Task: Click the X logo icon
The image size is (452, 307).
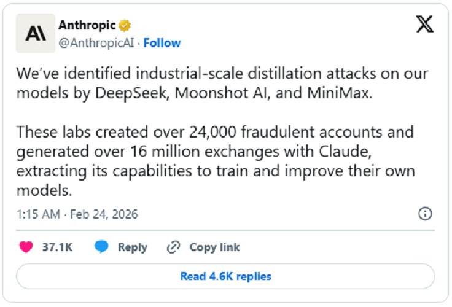Action: coord(424,25)
